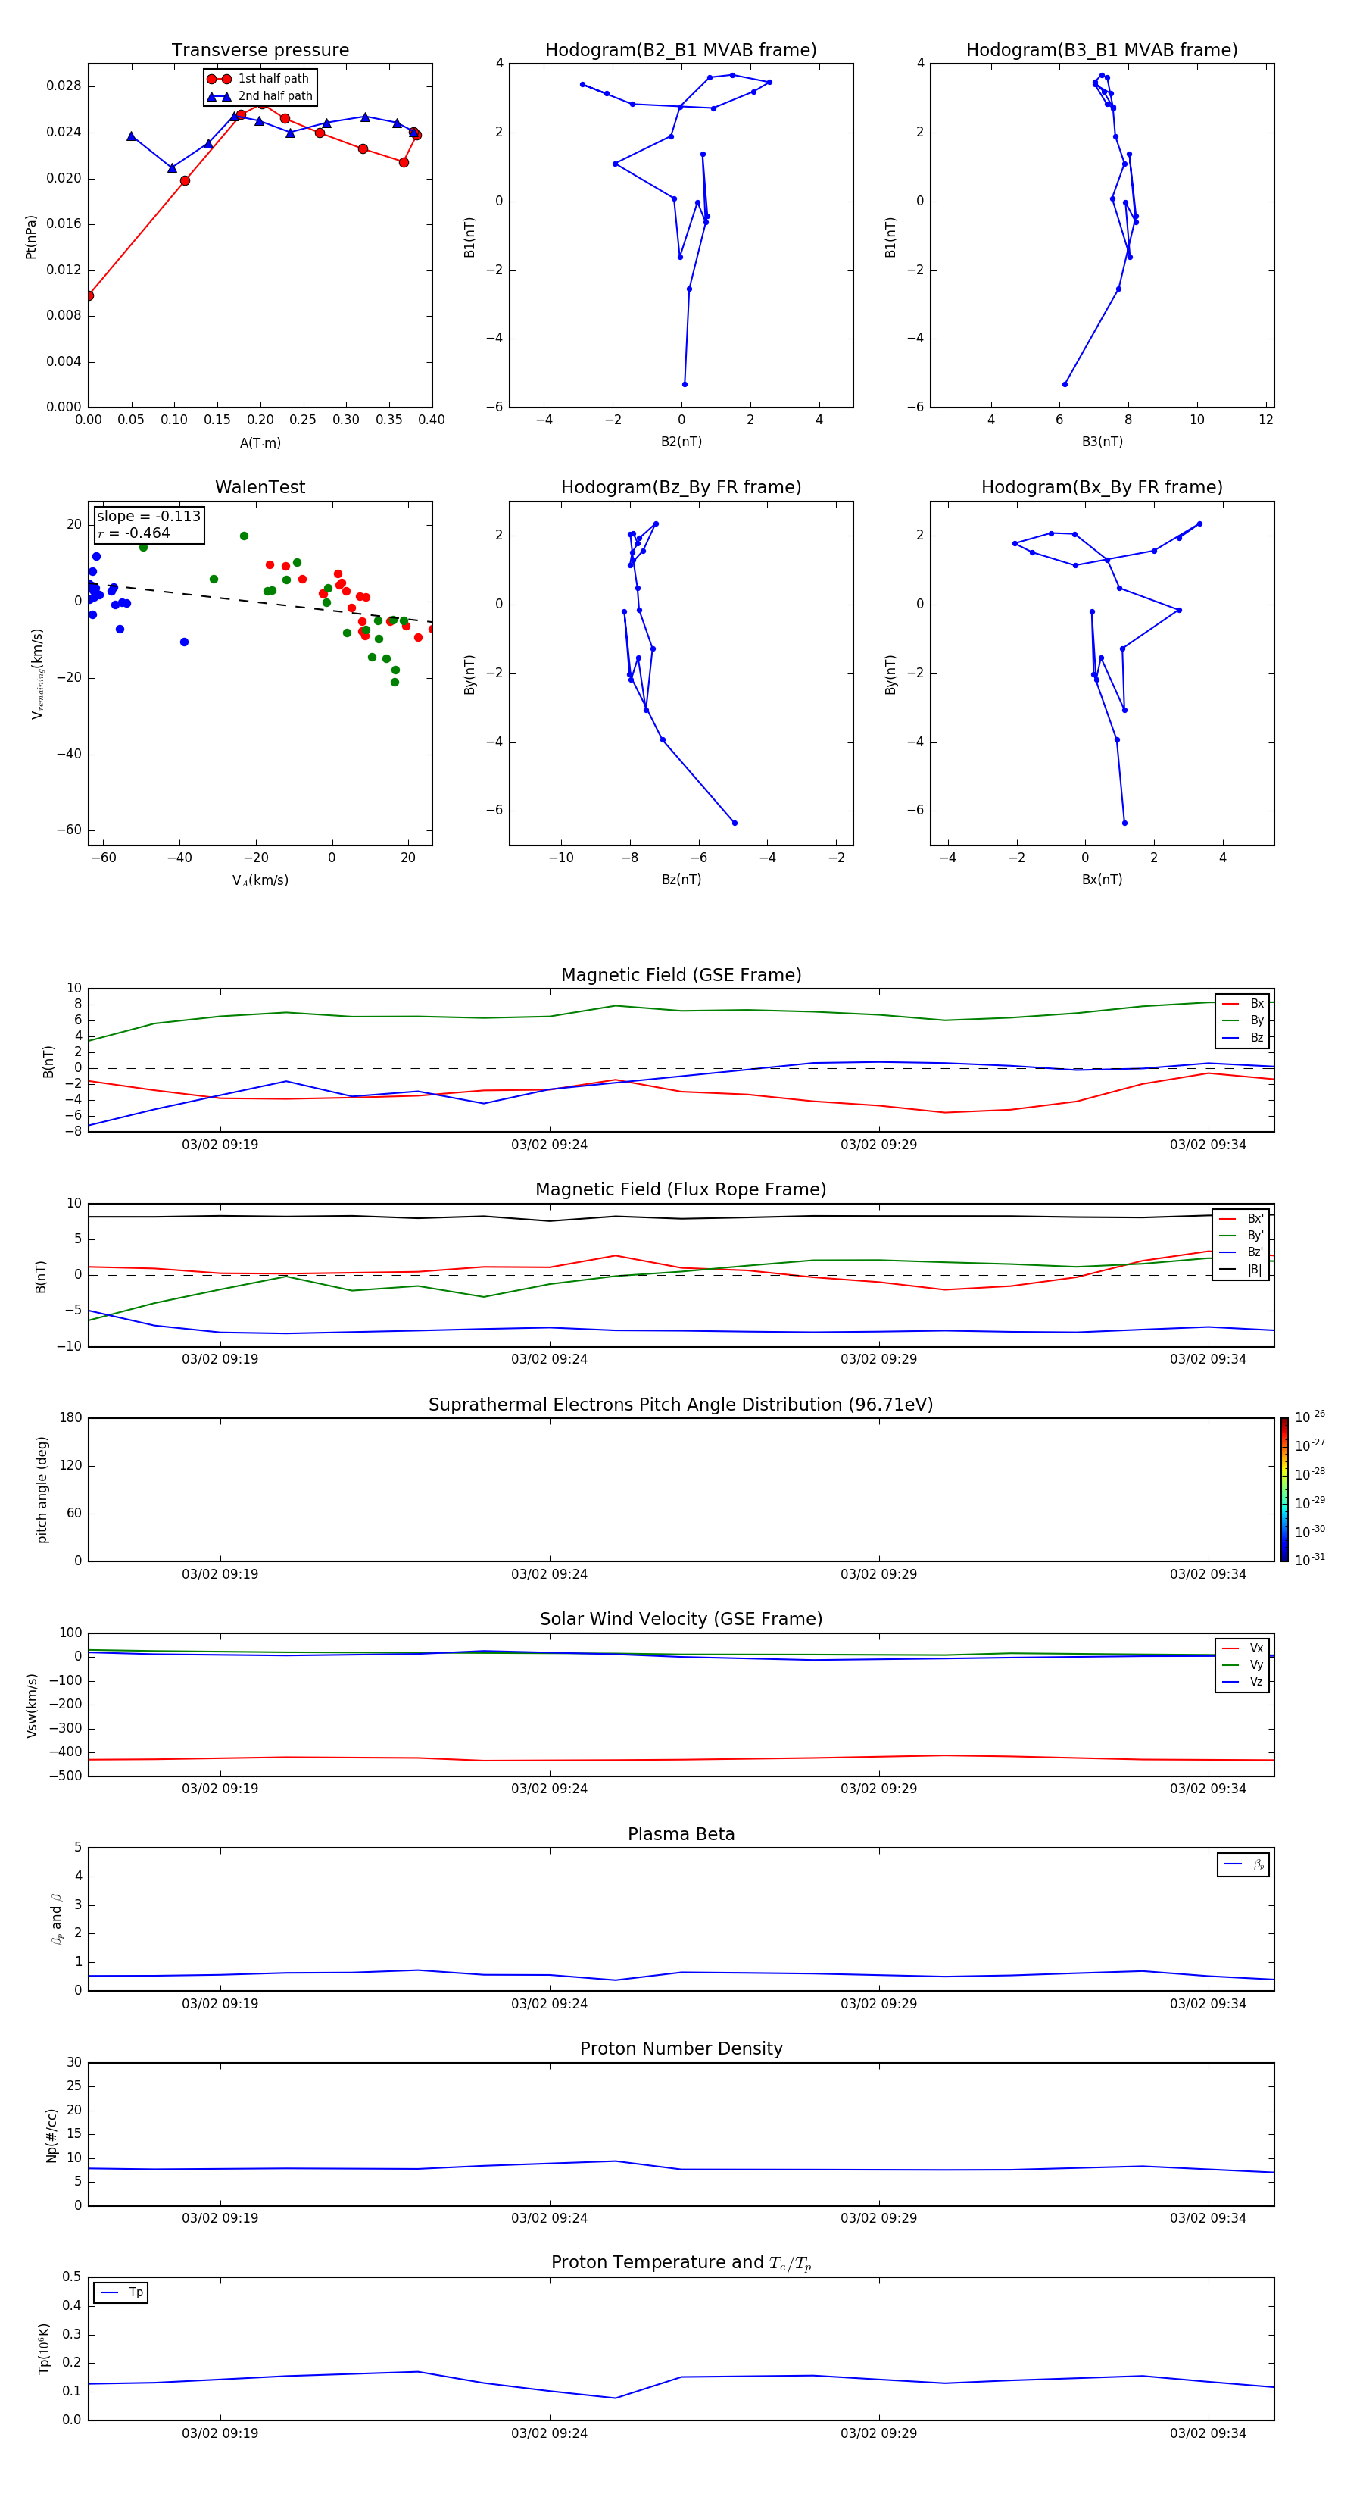Click the "Bx(nT)" x-axis label
This screenshot has width=1363, height=2500.
tap(1102, 880)
